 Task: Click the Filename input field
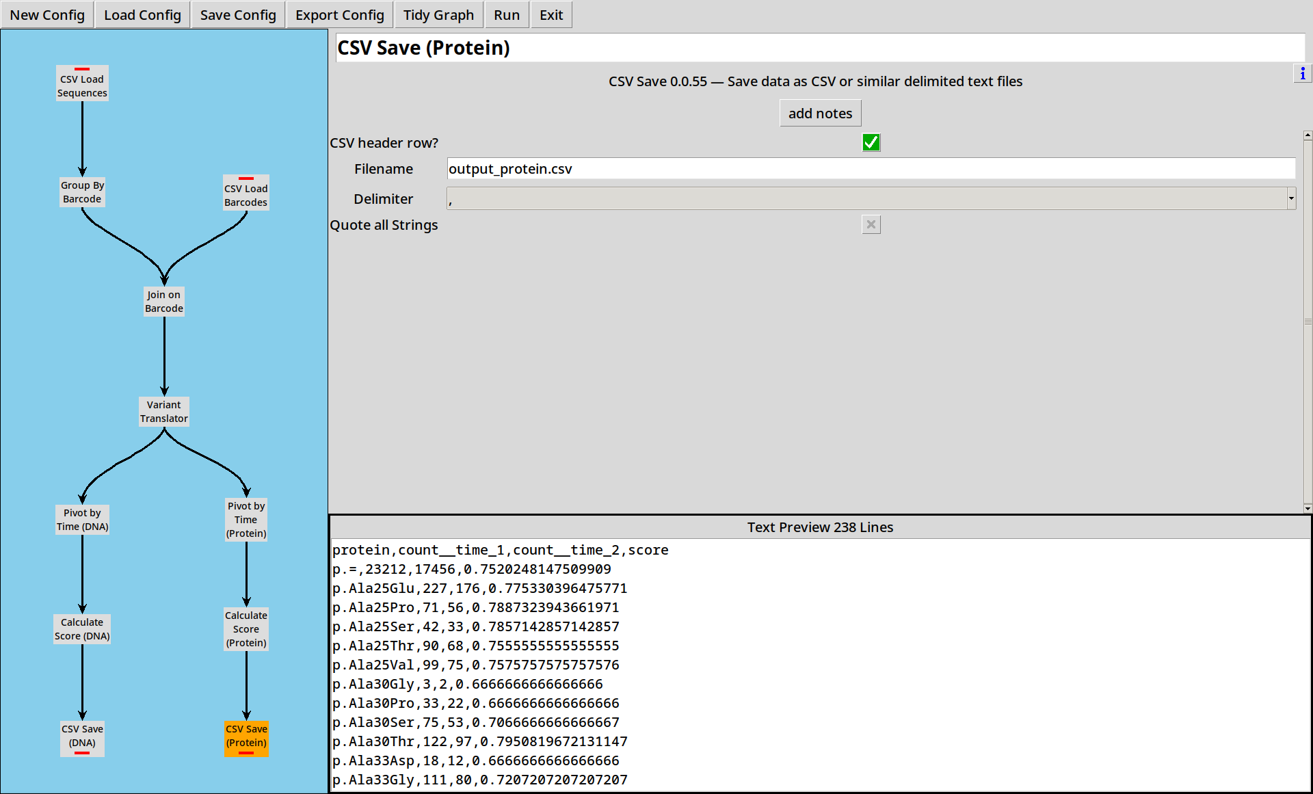871,169
